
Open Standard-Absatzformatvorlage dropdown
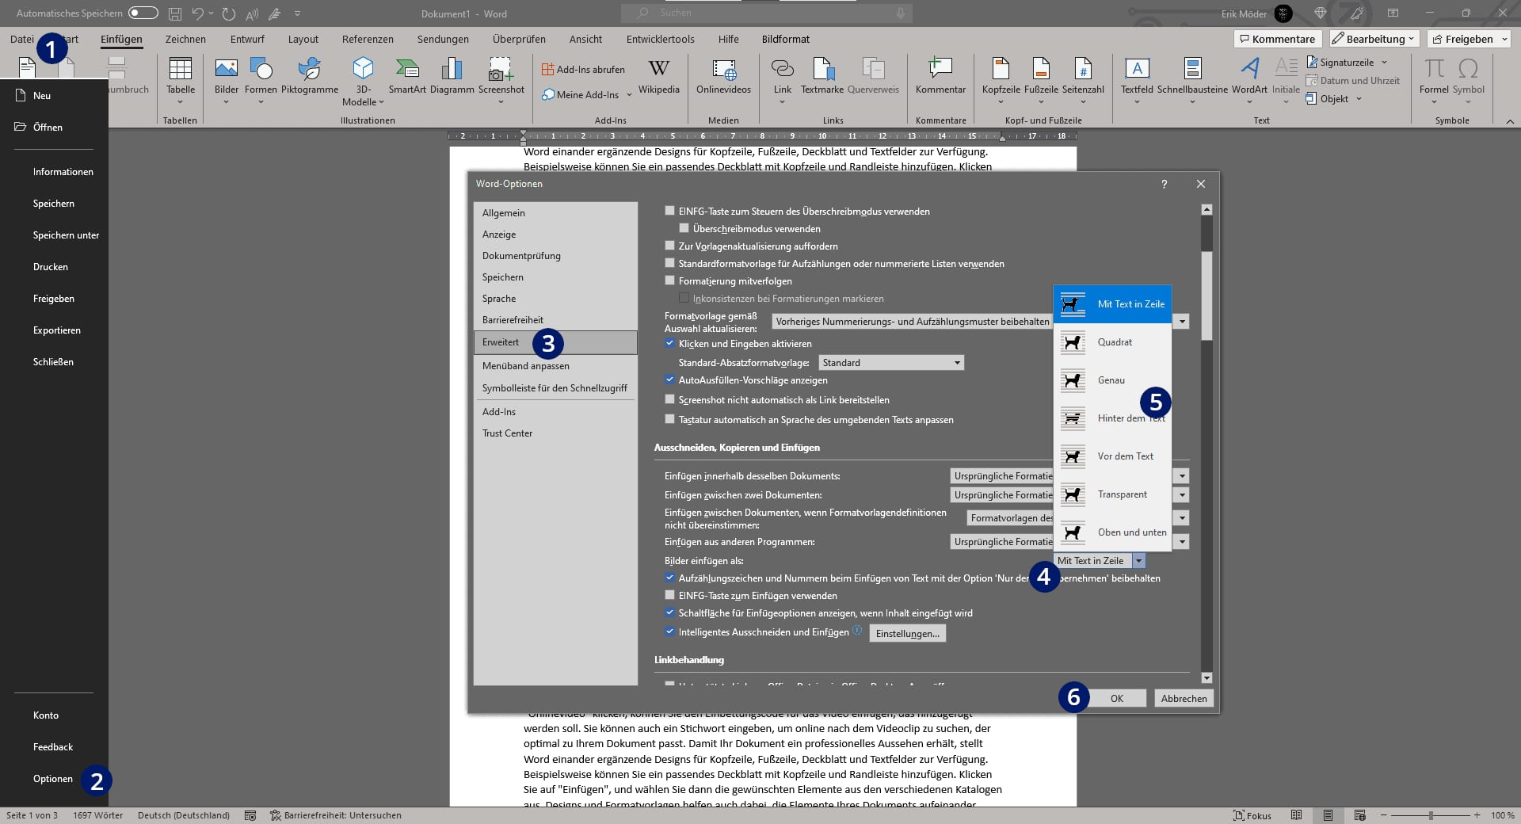click(x=891, y=363)
